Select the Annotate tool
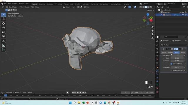 (x=4, y=41)
